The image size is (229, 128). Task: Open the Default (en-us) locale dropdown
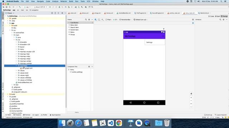click(141, 20)
